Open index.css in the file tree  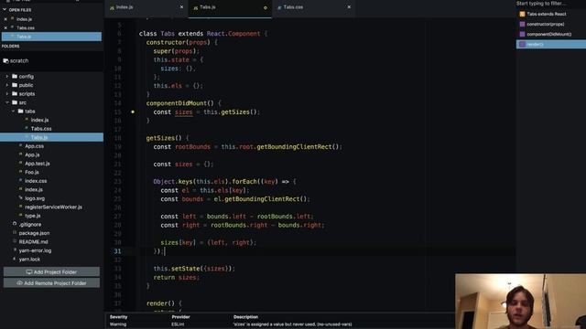pyautogui.click(x=36, y=181)
